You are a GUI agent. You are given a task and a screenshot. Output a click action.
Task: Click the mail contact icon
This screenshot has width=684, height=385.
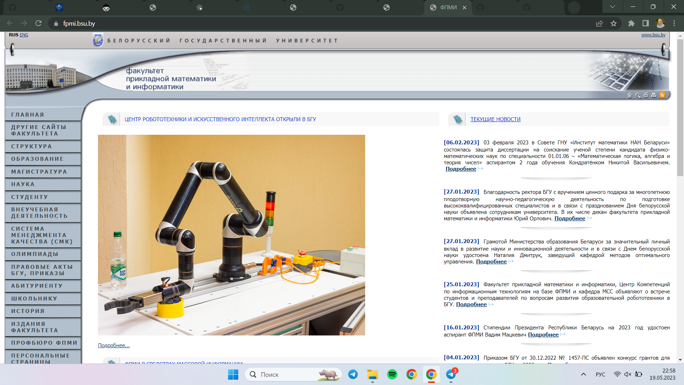[x=646, y=95]
